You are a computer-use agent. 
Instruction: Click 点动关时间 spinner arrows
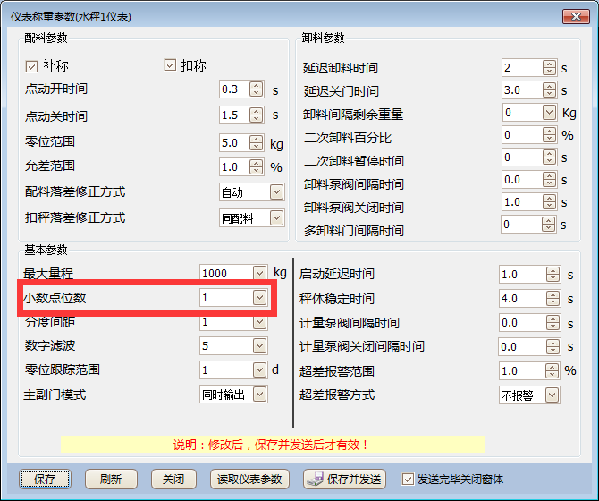tap(256, 115)
